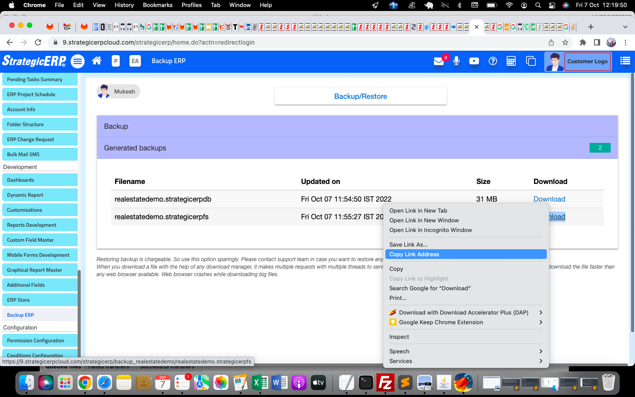Open a new browser tab
Image resolution: width=635 pixels, height=397 pixels.
591,27
